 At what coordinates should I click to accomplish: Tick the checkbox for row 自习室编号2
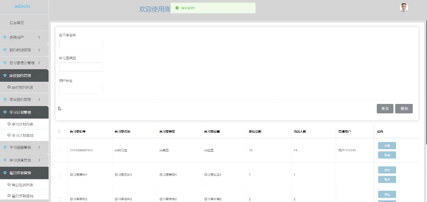click(60, 199)
